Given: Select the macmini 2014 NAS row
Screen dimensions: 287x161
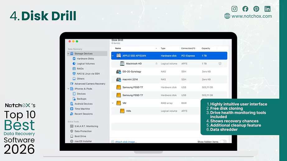Looking at the screenshot, I should tap(169, 79).
